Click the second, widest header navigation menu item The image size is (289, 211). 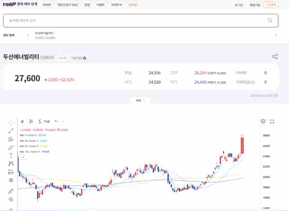point(68,5)
